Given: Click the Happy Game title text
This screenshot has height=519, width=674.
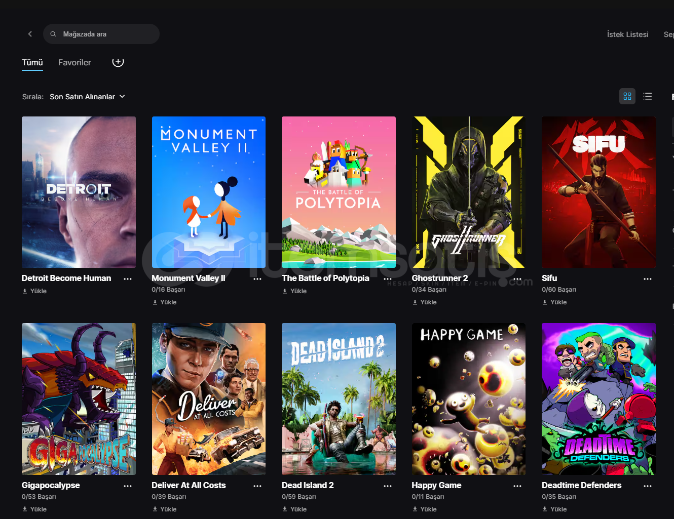Looking at the screenshot, I should [436, 485].
